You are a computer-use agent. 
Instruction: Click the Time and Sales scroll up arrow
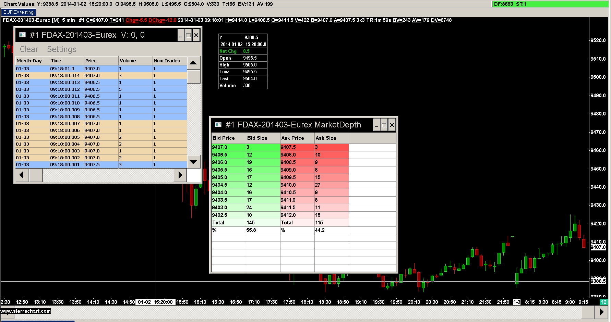coord(193,63)
